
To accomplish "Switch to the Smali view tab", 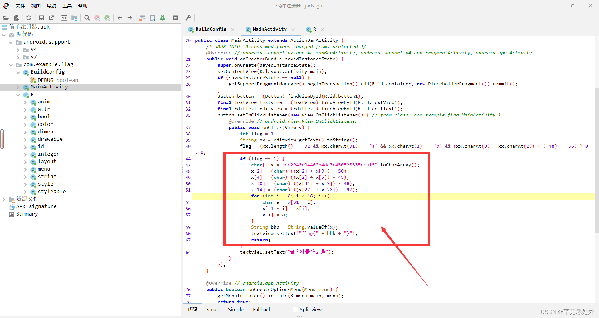I will coord(212,310).
